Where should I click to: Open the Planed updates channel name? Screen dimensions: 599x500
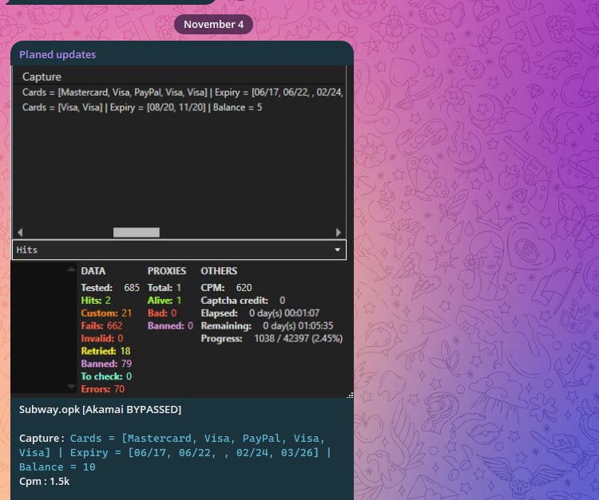pyautogui.click(x=58, y=54)
